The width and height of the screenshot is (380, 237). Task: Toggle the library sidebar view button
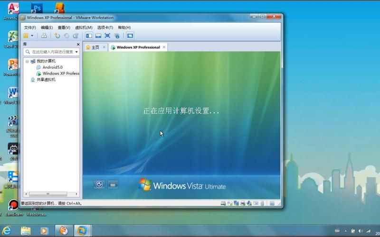[89, 36]
